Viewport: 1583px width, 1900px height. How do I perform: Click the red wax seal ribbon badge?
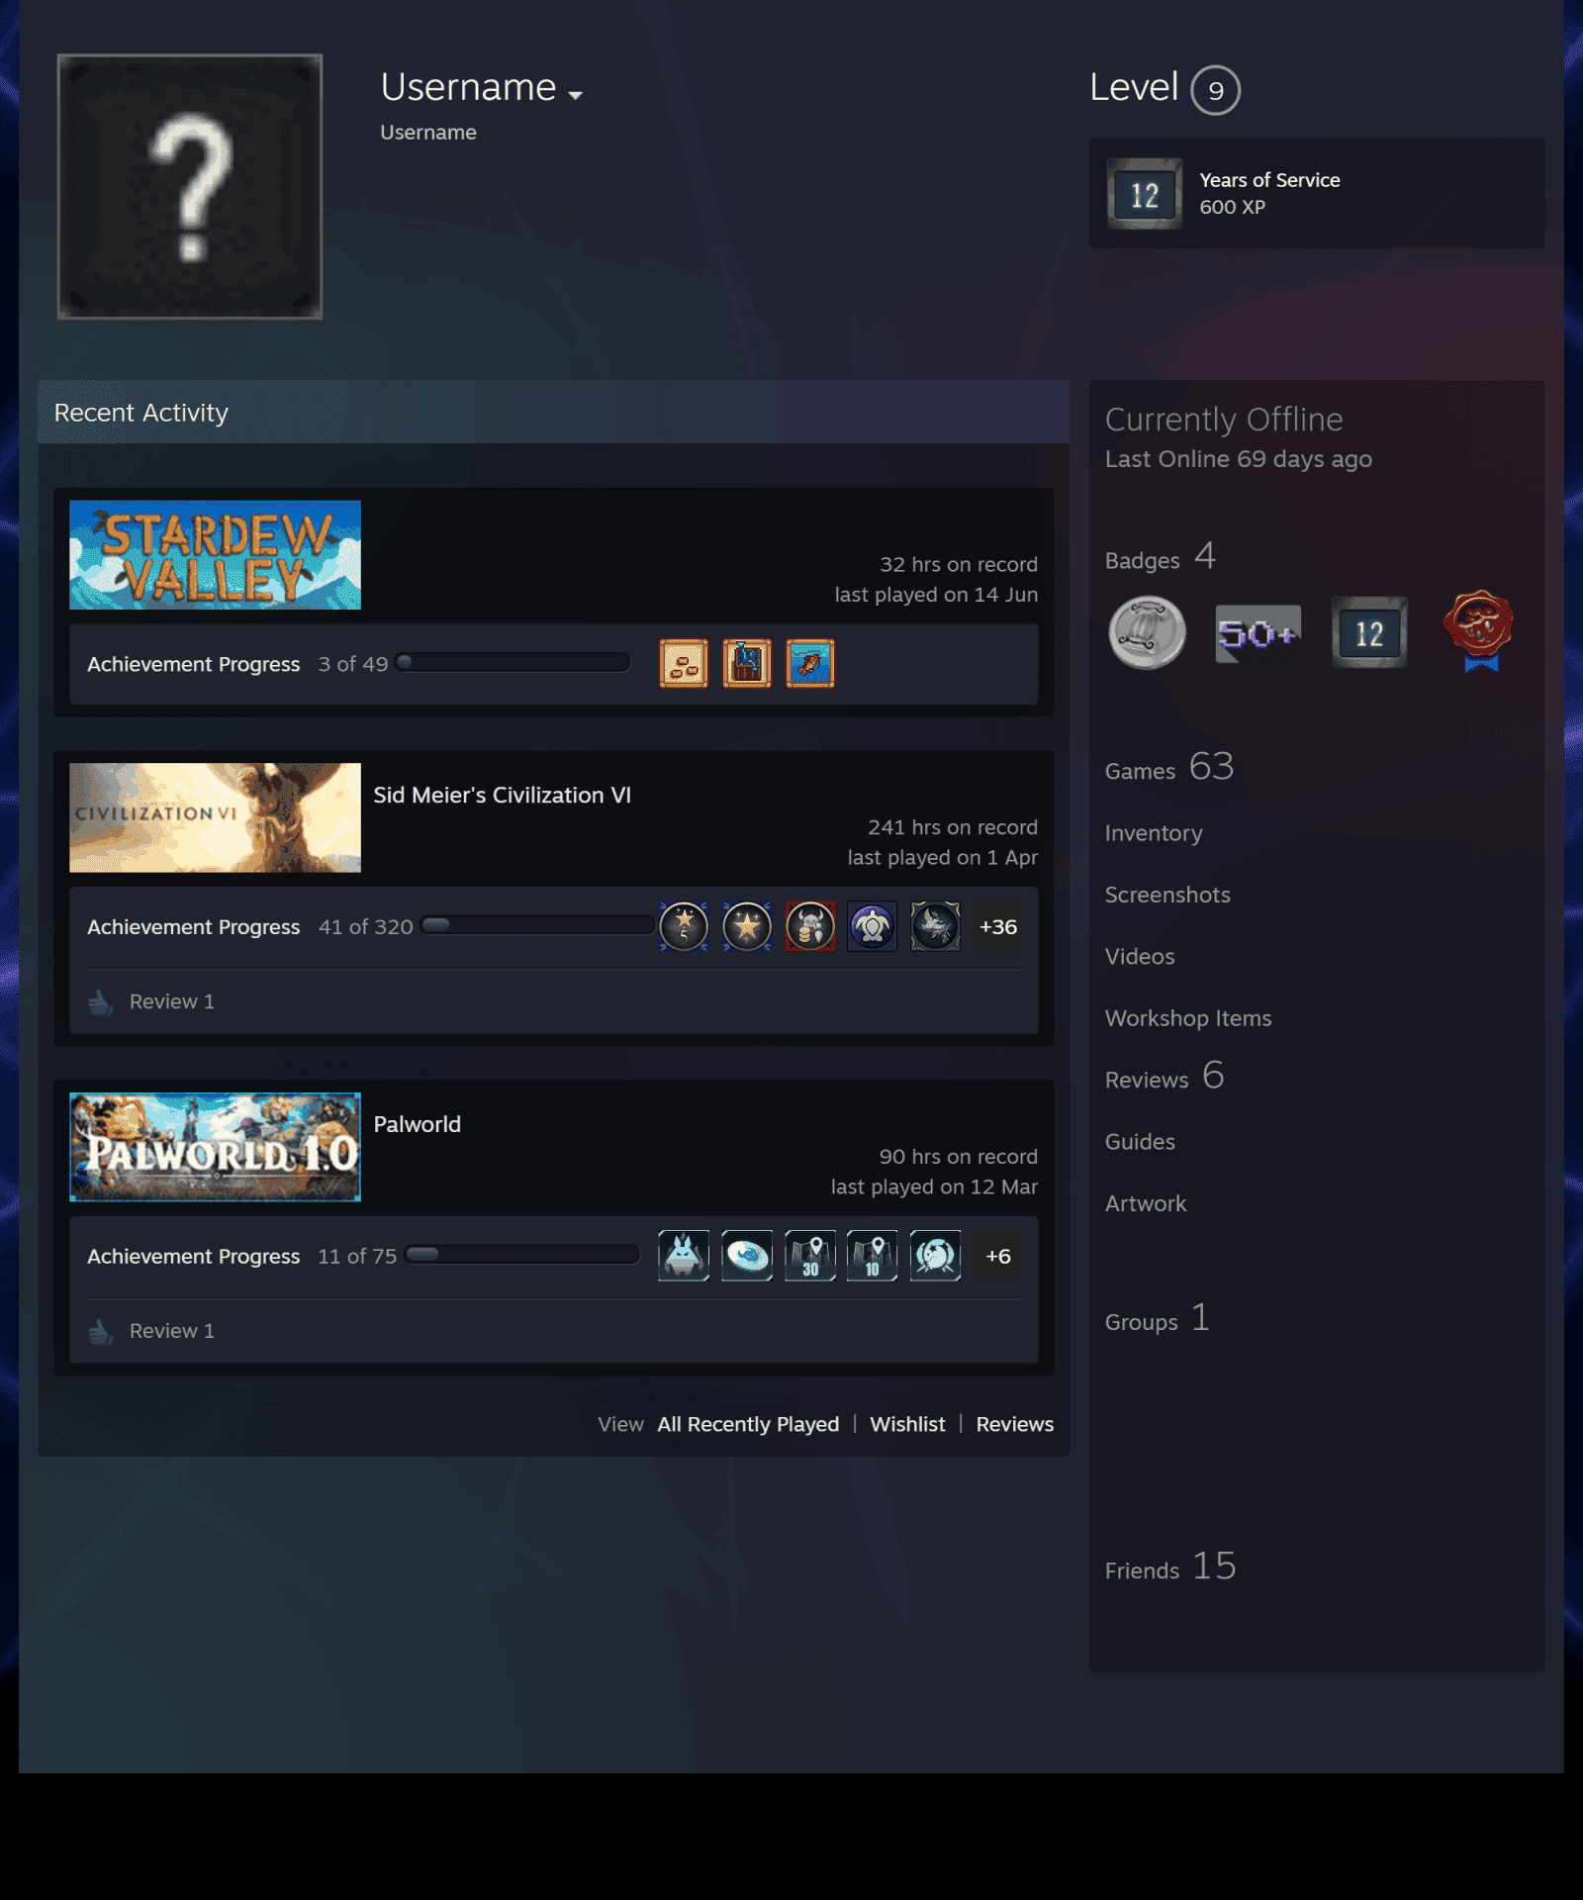point(1479,631)
